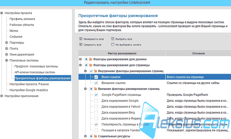Expand the Социальные ресурсы node
The height and width of the screenshot is (139, 231).
(85, 136)
